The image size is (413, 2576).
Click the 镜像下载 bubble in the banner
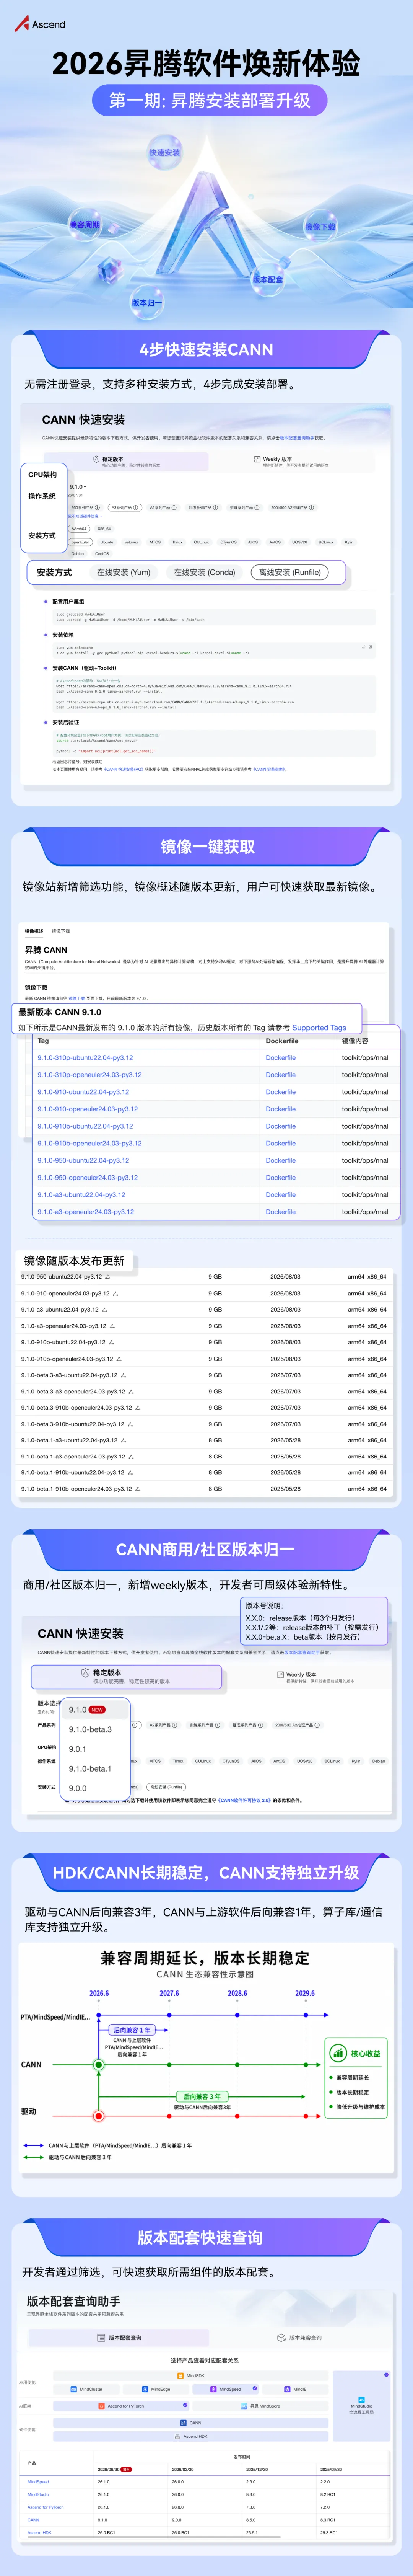320,227
